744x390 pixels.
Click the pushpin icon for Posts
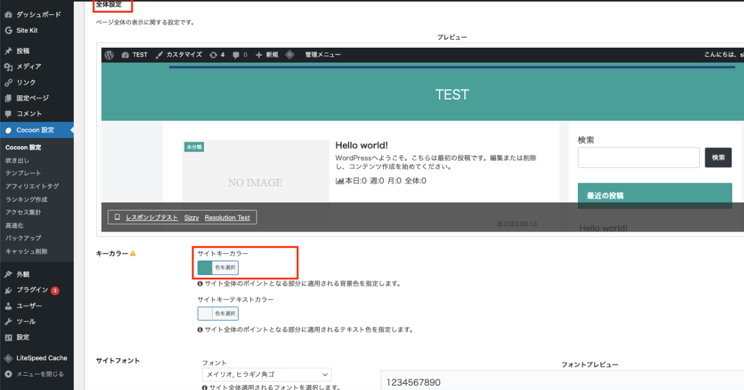[8, 51]
